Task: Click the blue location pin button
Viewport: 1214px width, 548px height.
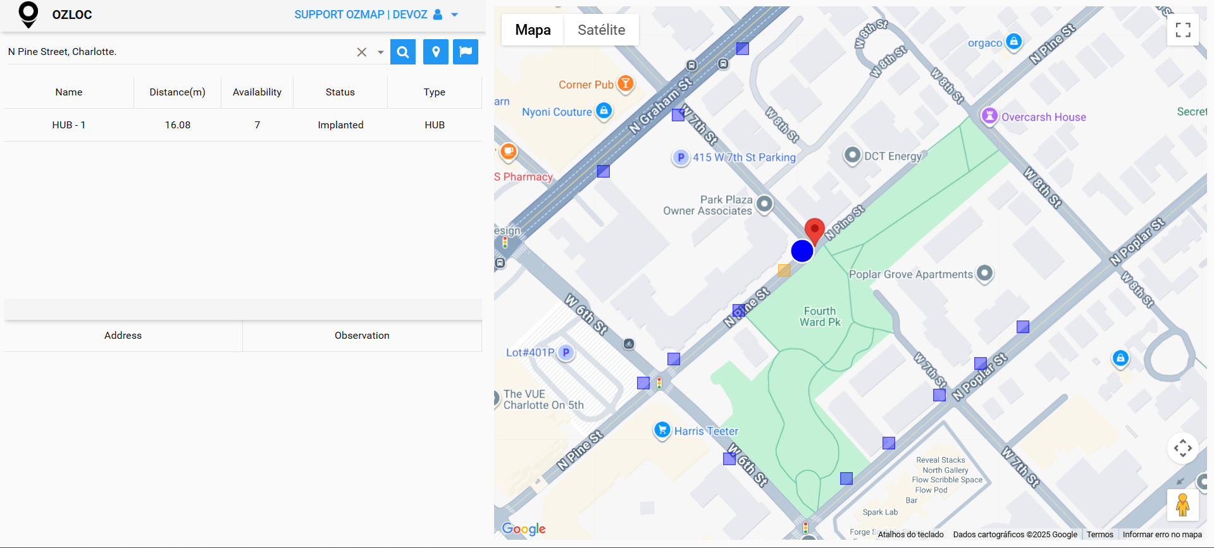Action: point(436,52)
